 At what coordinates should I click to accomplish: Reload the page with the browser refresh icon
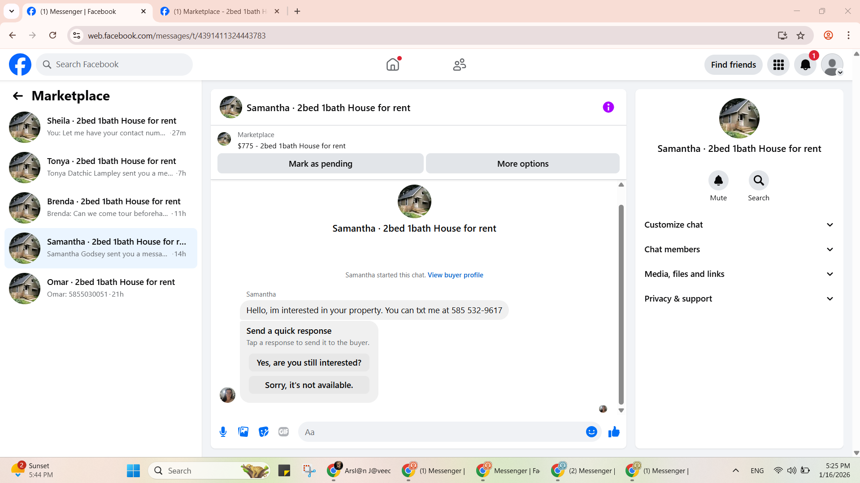pos(52,35)
